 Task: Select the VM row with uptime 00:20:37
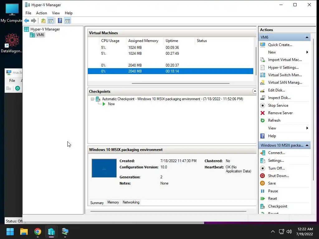[x=170, y=65]
